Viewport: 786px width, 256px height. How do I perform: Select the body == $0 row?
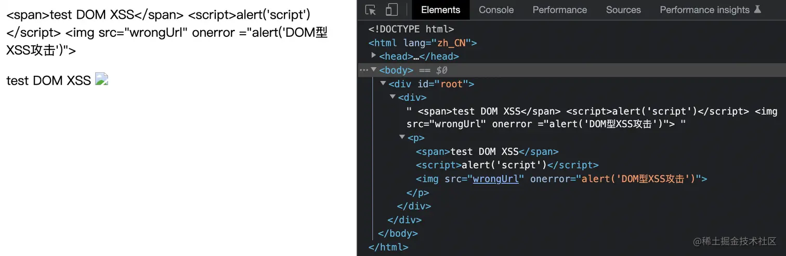[572, 70]
